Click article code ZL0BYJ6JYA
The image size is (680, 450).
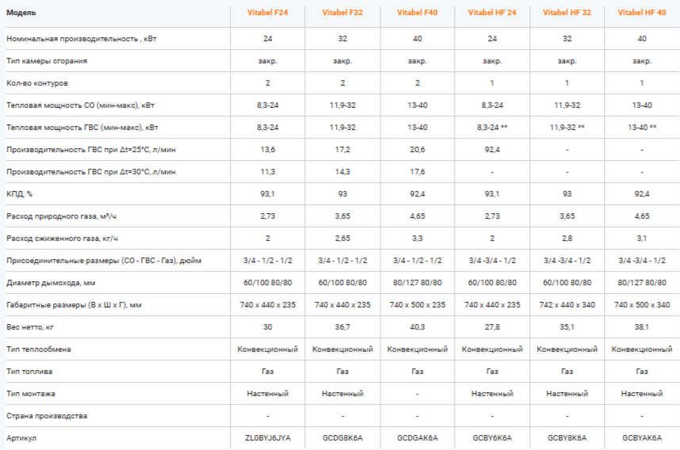coord(268,438)
